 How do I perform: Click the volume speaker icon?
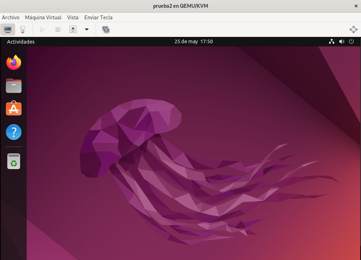[342, 41]
